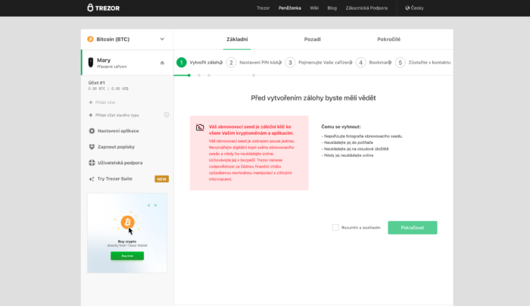530x306 pixels.
Task: Switch to the Pokročilé tab
Action: (389, 39)
